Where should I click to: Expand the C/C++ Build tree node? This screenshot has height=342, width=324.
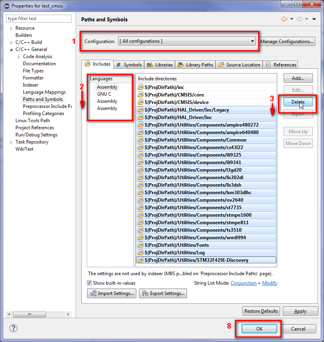click(11, 42)
